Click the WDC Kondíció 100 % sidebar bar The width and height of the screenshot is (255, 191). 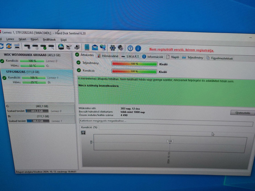point(32,61)
